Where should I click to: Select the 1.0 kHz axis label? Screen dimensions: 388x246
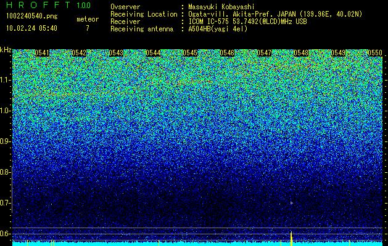coord(4,111)
